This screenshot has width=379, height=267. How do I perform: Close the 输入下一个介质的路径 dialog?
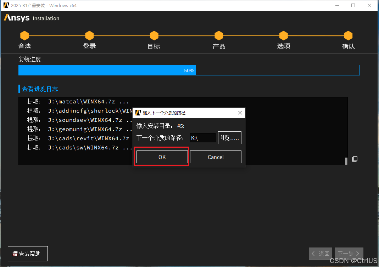240,113
